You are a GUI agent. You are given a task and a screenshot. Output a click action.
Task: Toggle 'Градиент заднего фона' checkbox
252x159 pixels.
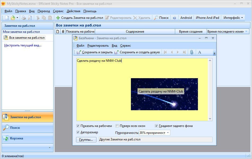[156, 126]
